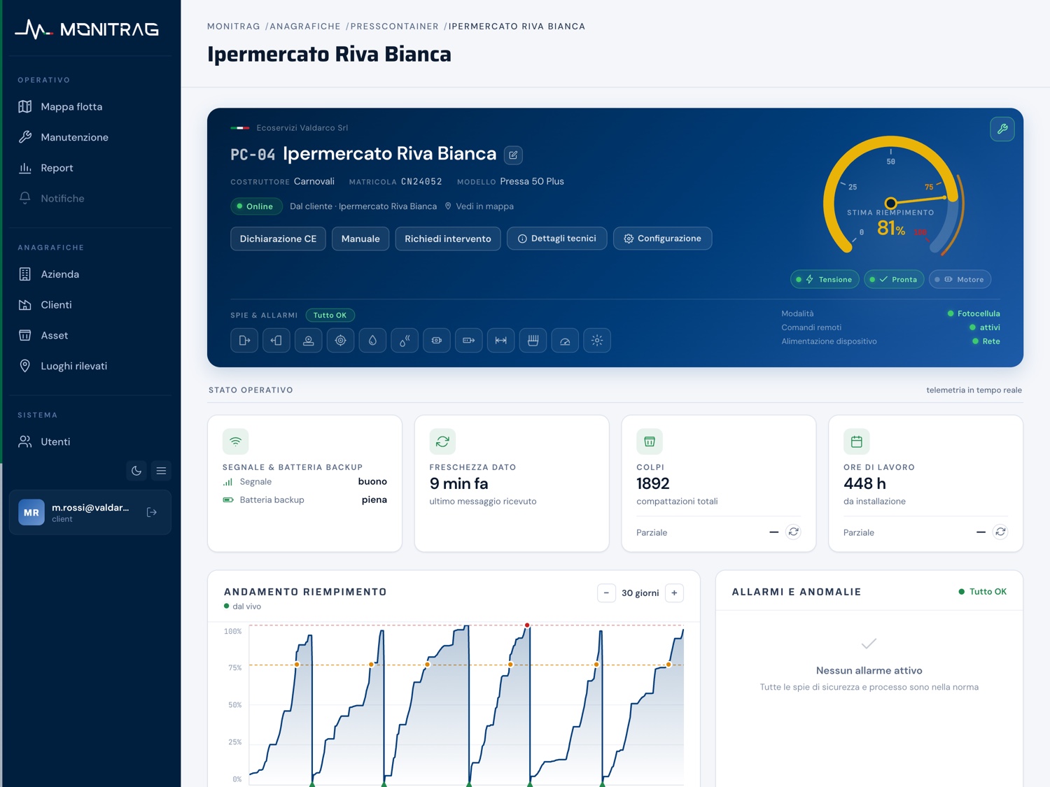Reset the Ore di lavoro partial counter icon

1000,532
